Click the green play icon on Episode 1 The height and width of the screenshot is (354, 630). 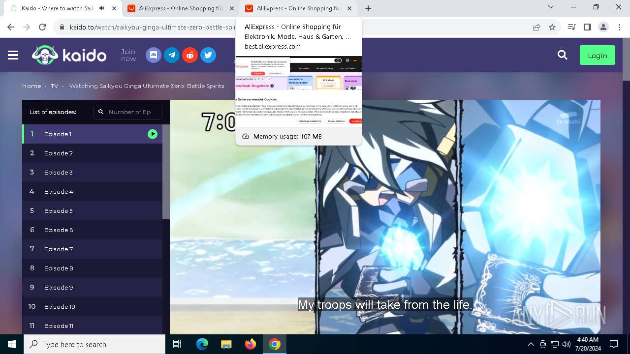tap(153, 134)
